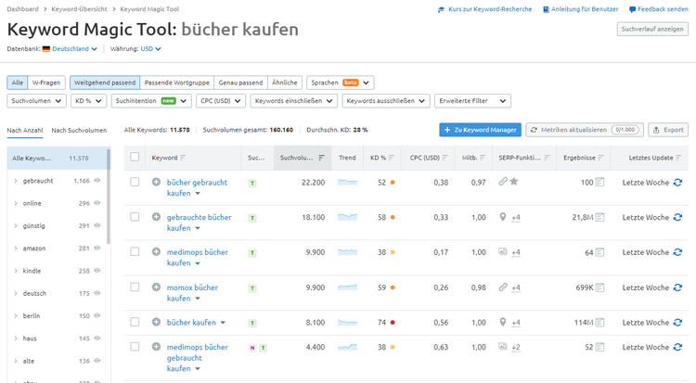696x383 pixels.
Task: Check the 'gebrauchte bücher kaufen' row checkbox
Action: coord(135,217)
